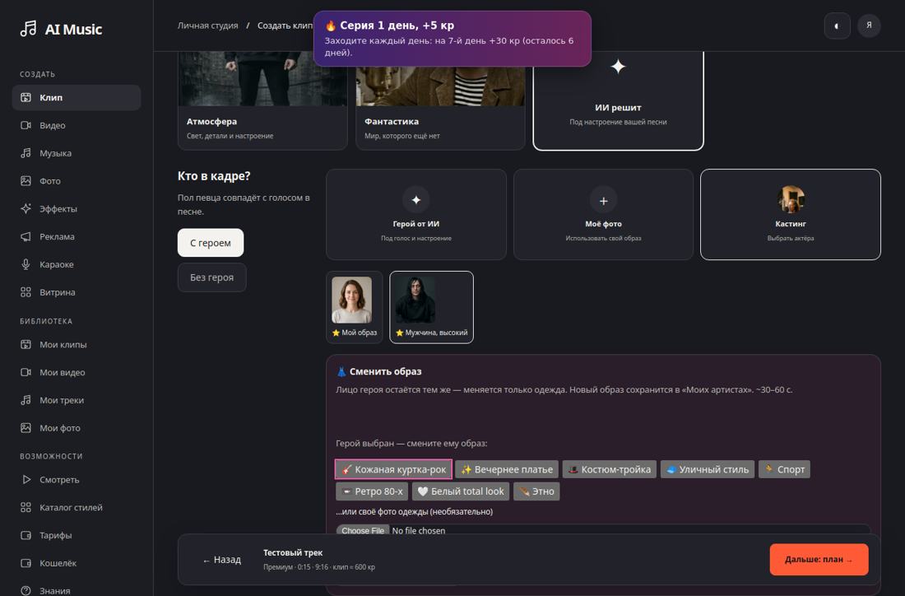Go to Знания in the sidebar
This screenshot has height=596, width=905.
[x=77, y=590]
